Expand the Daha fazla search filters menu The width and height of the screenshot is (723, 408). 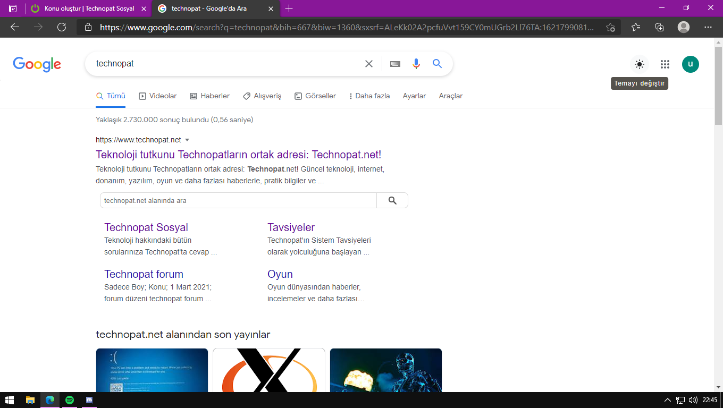[x=369, y=96]
